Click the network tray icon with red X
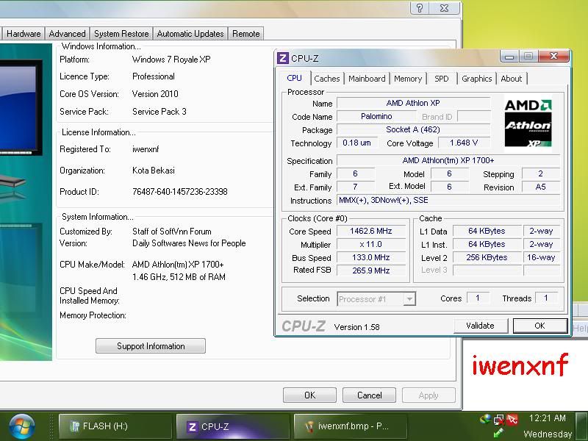 [499, 419]
